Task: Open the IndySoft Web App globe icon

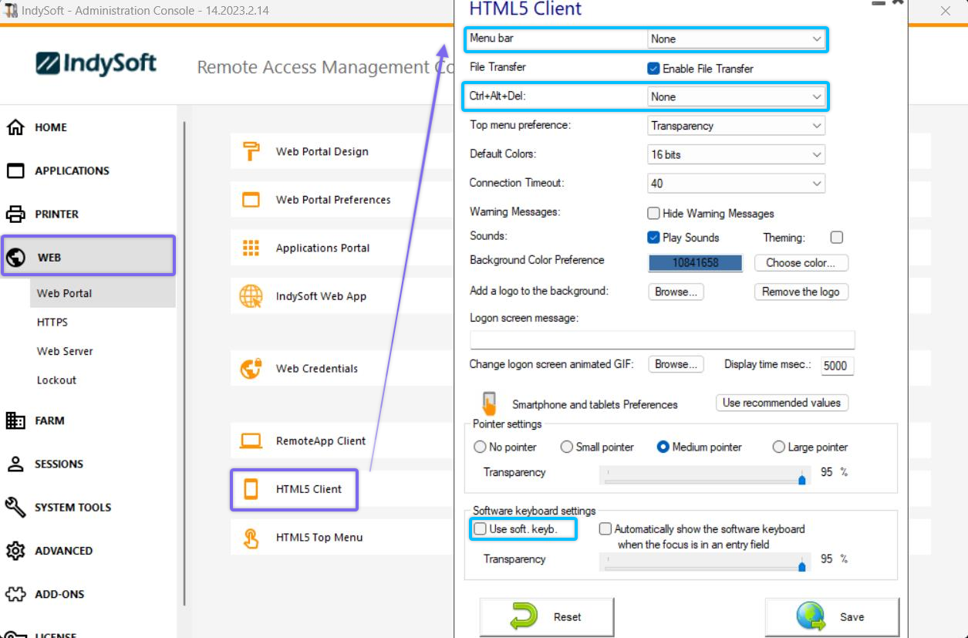Action: pos(251,296)
